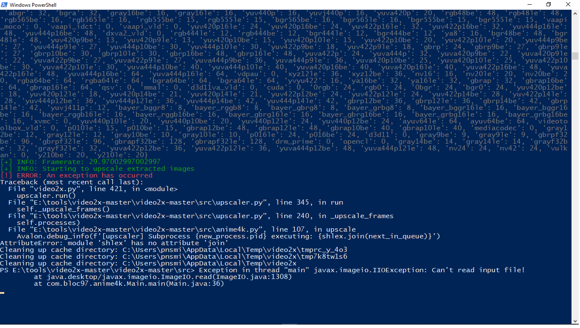Viewport: 580px width, 328px height.
Task: Click the horizontal scrollbar thumb
Action: point(289,325)
